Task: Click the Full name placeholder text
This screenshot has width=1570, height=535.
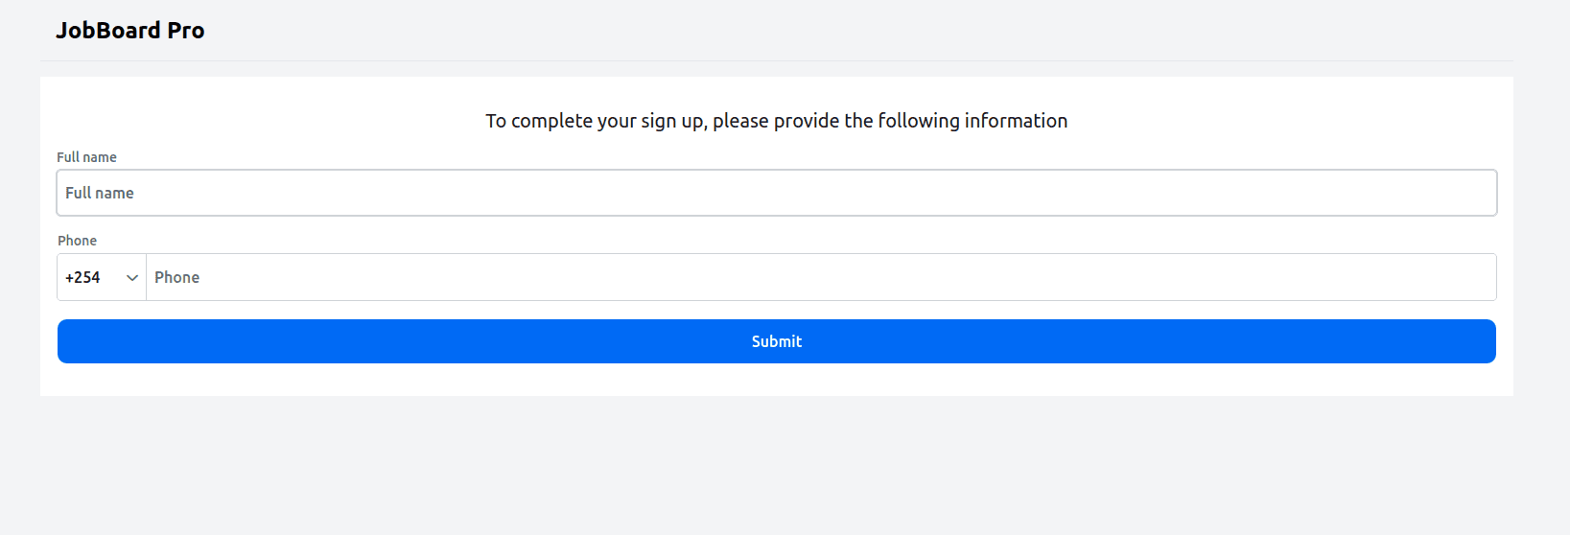Action: click(x=100, y=193)
